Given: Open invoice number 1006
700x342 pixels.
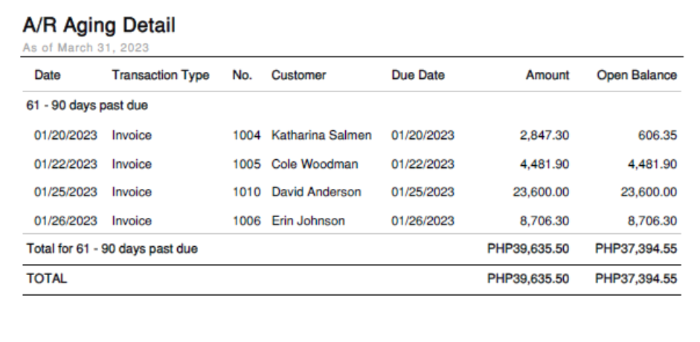Looking at the screenshot, I should tap(247, 221).
